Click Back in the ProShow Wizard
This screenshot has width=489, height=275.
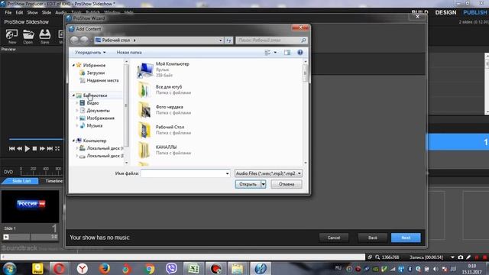click(373, 238)
